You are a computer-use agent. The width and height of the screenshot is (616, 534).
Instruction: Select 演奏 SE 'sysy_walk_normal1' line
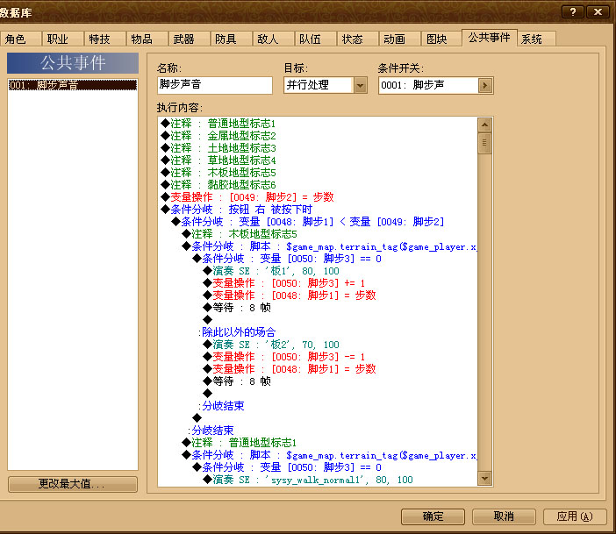point(308,480)
